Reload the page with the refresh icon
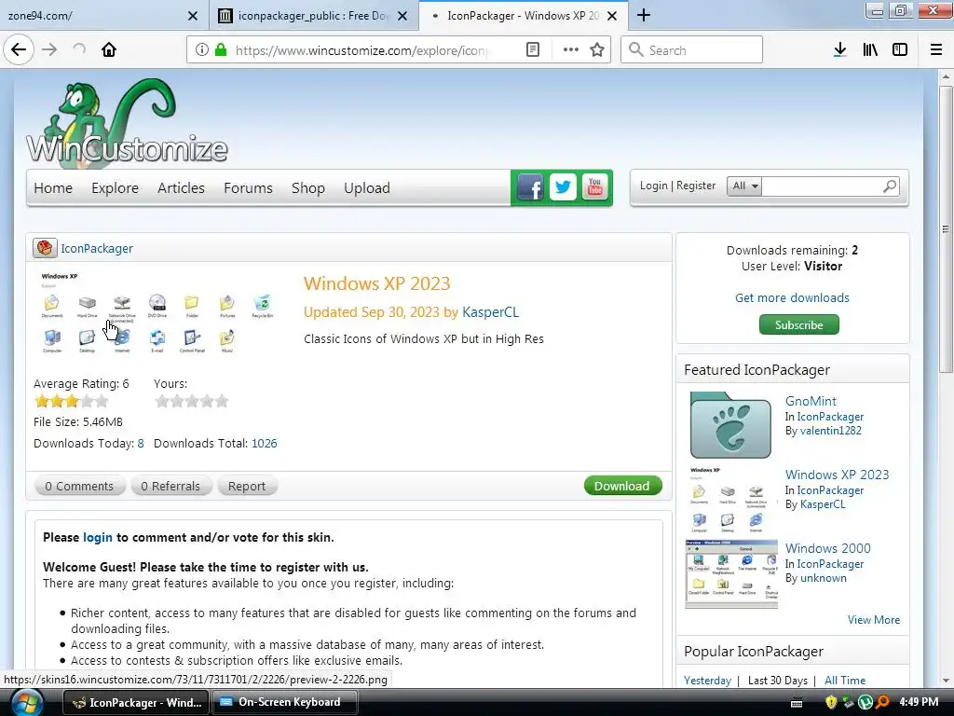 coord(79,49)
